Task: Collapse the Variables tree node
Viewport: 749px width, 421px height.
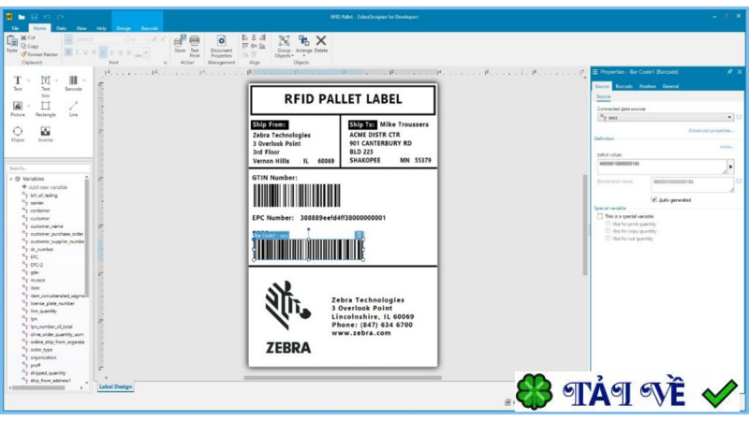Action: (x=11, y=179)
